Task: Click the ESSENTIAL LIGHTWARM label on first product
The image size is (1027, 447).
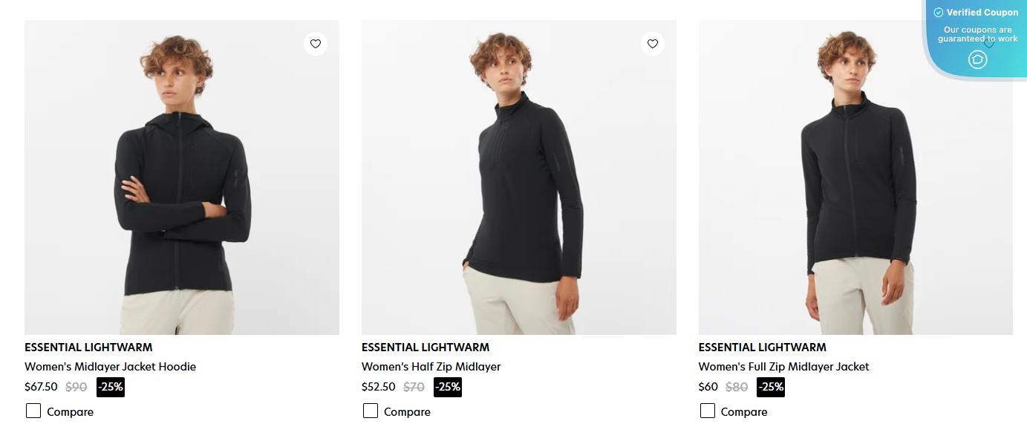Action: tap(87, 347)
